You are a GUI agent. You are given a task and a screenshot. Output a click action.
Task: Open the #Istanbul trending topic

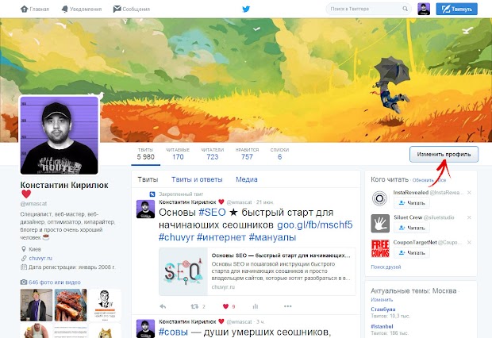(382, 326)
